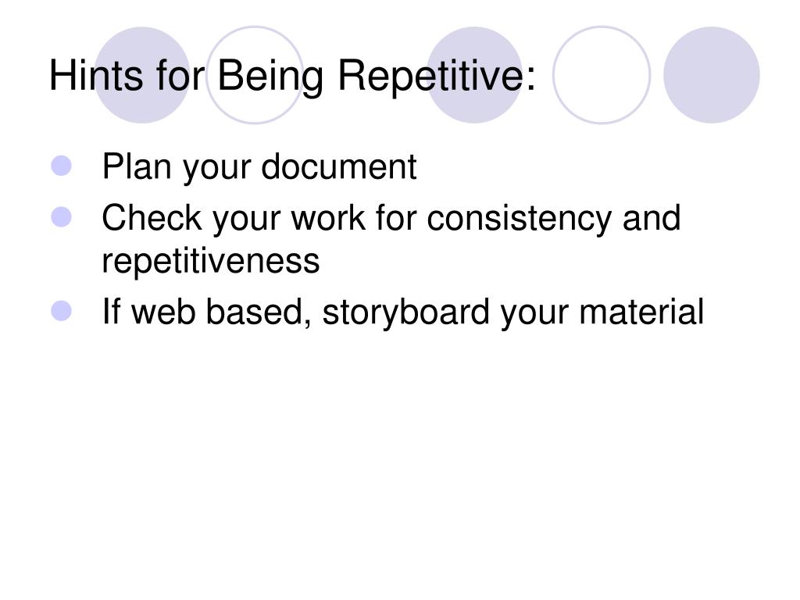Screen dimensions: 800x600
Task: Click the word 'storyboard' in the third bullet
Action: pyautogui.click(x=405, y=312)
